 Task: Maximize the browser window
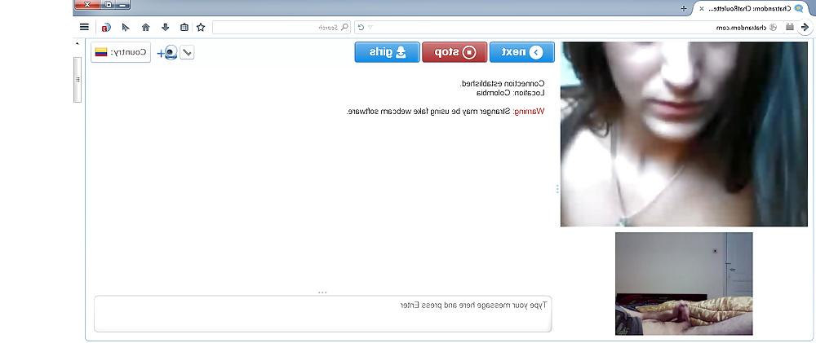109,5
